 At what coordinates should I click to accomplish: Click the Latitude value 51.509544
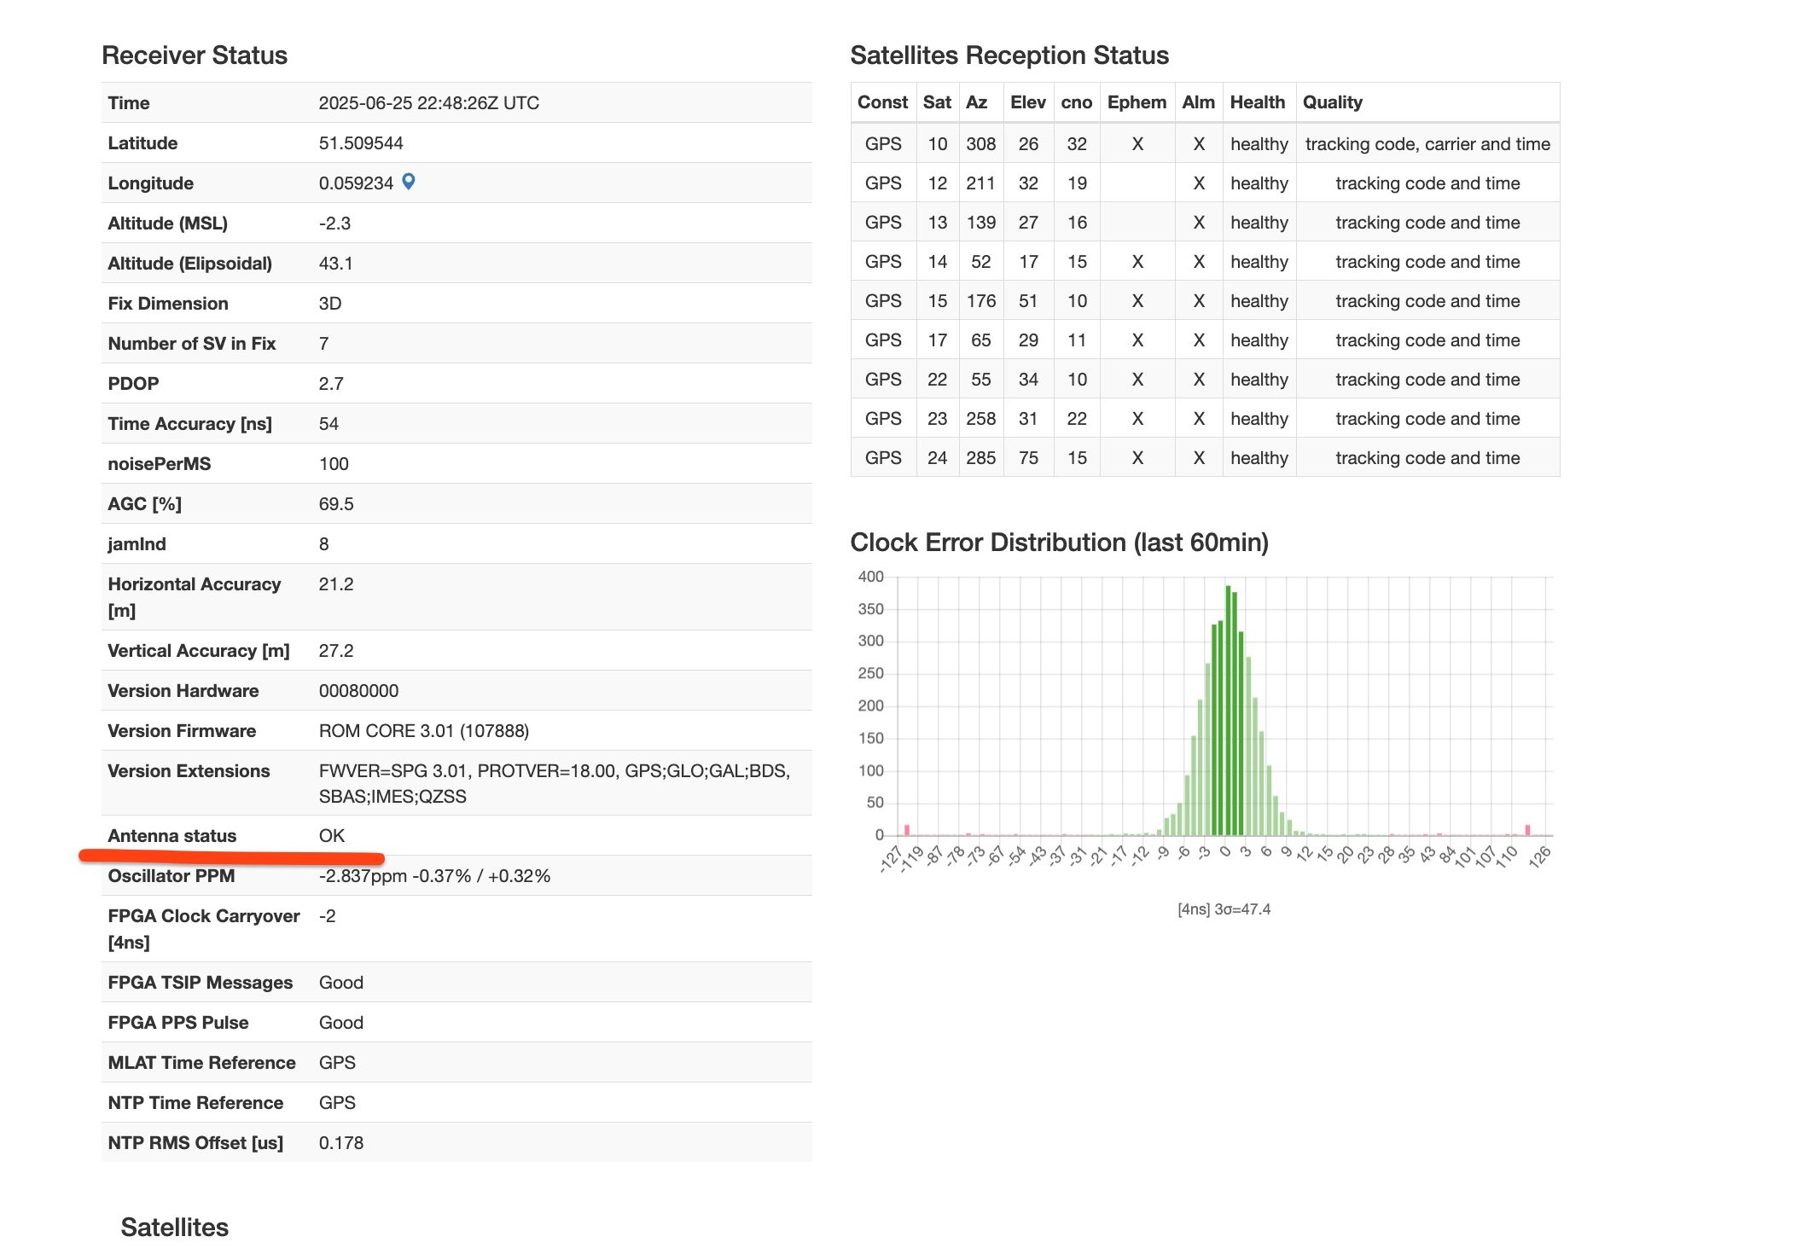361,143
